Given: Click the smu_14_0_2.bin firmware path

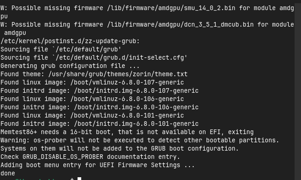Looking at the screenshot, I should [171, 8].
